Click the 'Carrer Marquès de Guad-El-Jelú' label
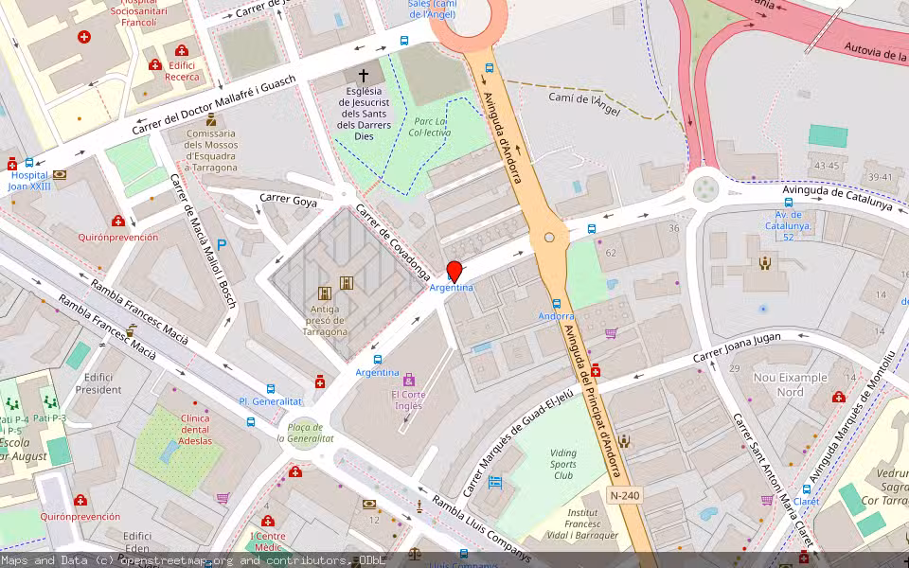The image size is (909, 568). click(x=518, y=443)
